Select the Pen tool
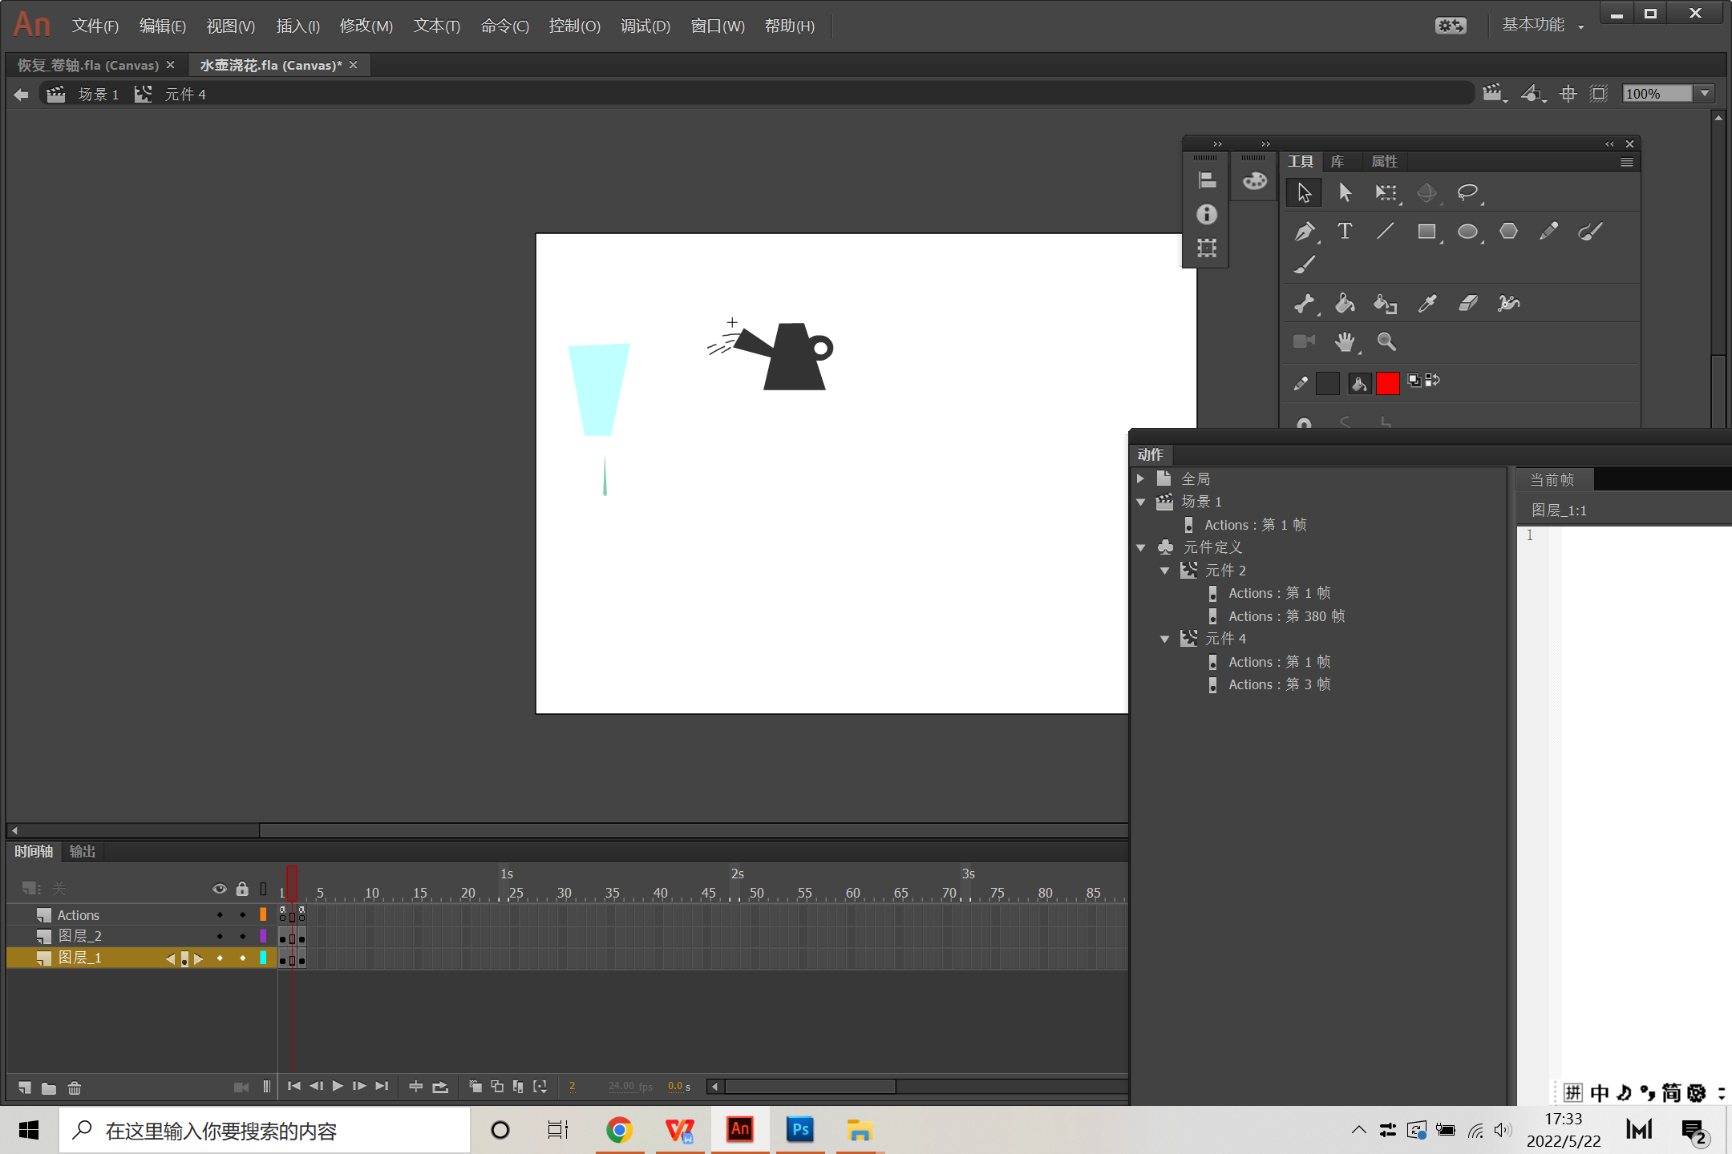 tap(1304, 232)
